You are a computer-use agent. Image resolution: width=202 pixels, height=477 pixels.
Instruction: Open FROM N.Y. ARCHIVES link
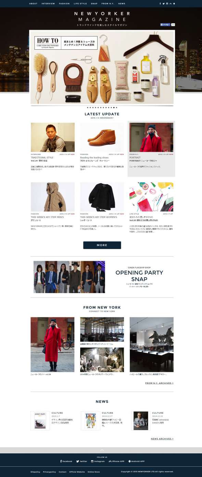click(x=159, y=383)
